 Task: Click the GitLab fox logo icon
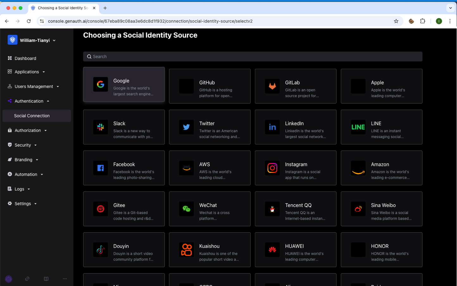tap(272, 86)
